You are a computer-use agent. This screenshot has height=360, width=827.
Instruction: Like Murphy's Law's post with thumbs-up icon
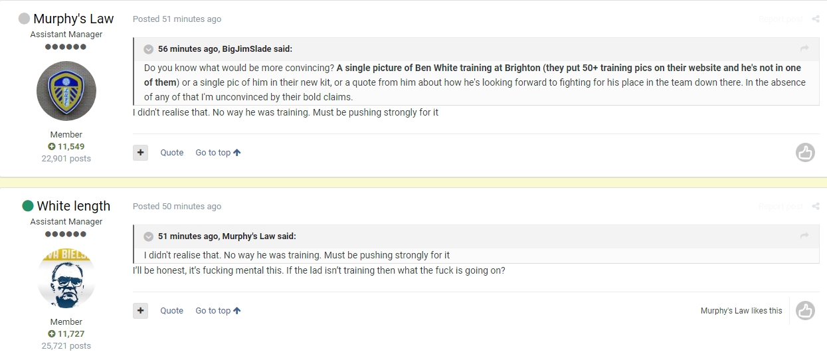pos(805,152)
